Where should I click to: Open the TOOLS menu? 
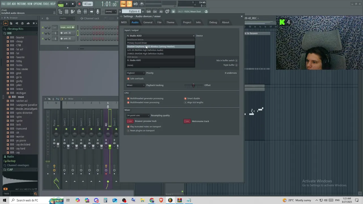[46, 4]
